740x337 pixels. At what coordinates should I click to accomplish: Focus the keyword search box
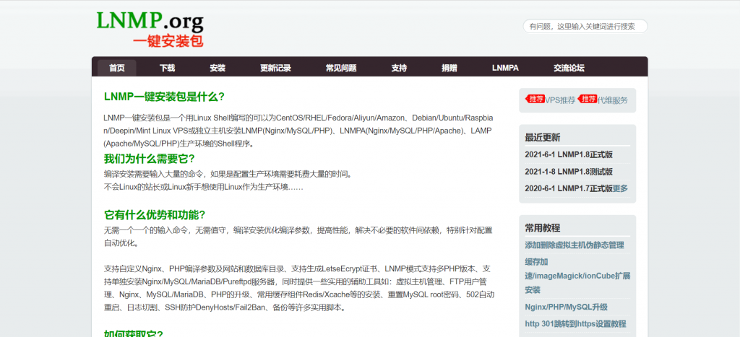click(x=585, y=27)
